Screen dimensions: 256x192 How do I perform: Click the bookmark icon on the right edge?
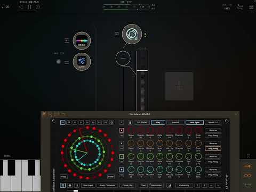point(249,156)
